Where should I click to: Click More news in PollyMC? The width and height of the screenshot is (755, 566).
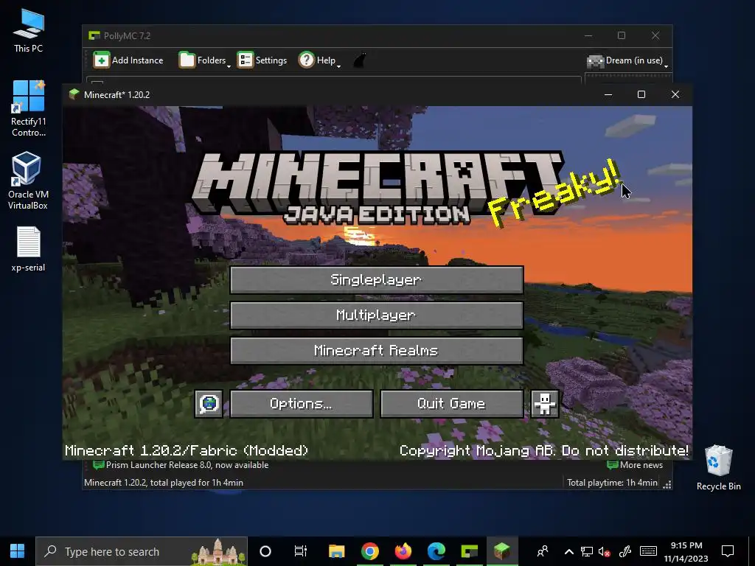pos(635,465)
